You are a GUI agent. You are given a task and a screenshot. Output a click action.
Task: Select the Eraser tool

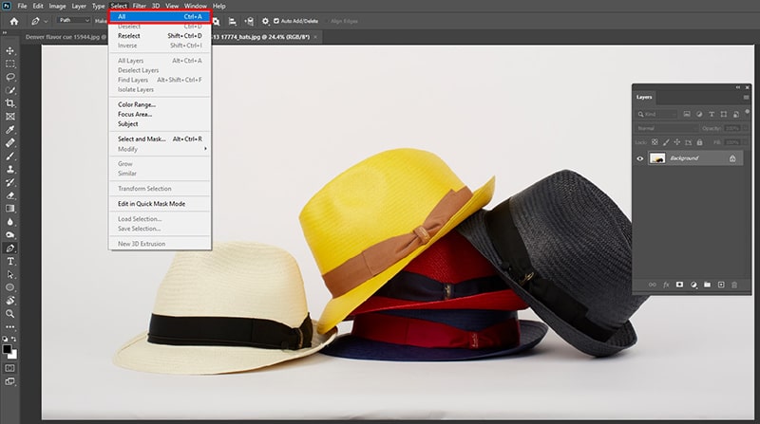(x=9, y=195)
